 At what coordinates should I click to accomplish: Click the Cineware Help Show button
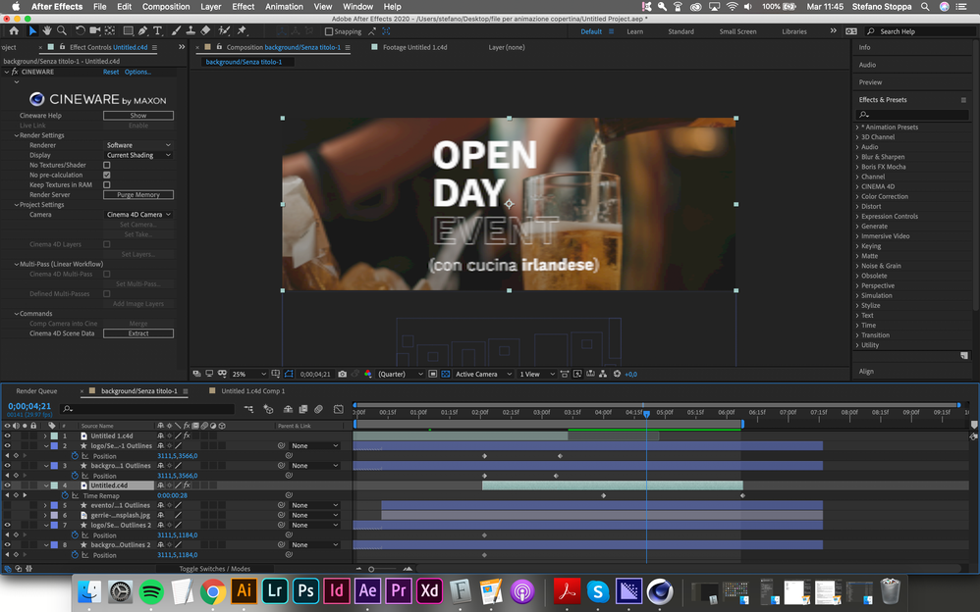[x=138, y=116]
